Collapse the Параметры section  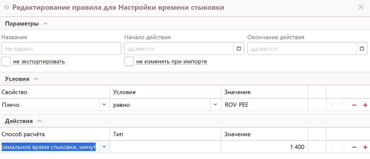pos(45,24)
